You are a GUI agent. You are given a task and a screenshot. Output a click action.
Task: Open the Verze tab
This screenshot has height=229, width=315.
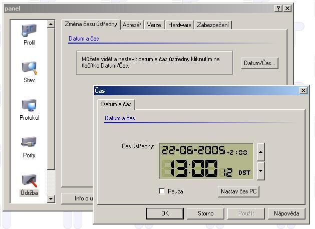[x=154, y=25]
